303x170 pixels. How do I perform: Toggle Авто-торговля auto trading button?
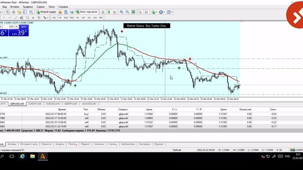(x=87, y=12)
